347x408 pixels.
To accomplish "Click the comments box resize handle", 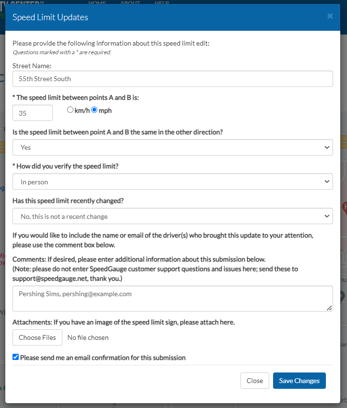I will [329, 308].
